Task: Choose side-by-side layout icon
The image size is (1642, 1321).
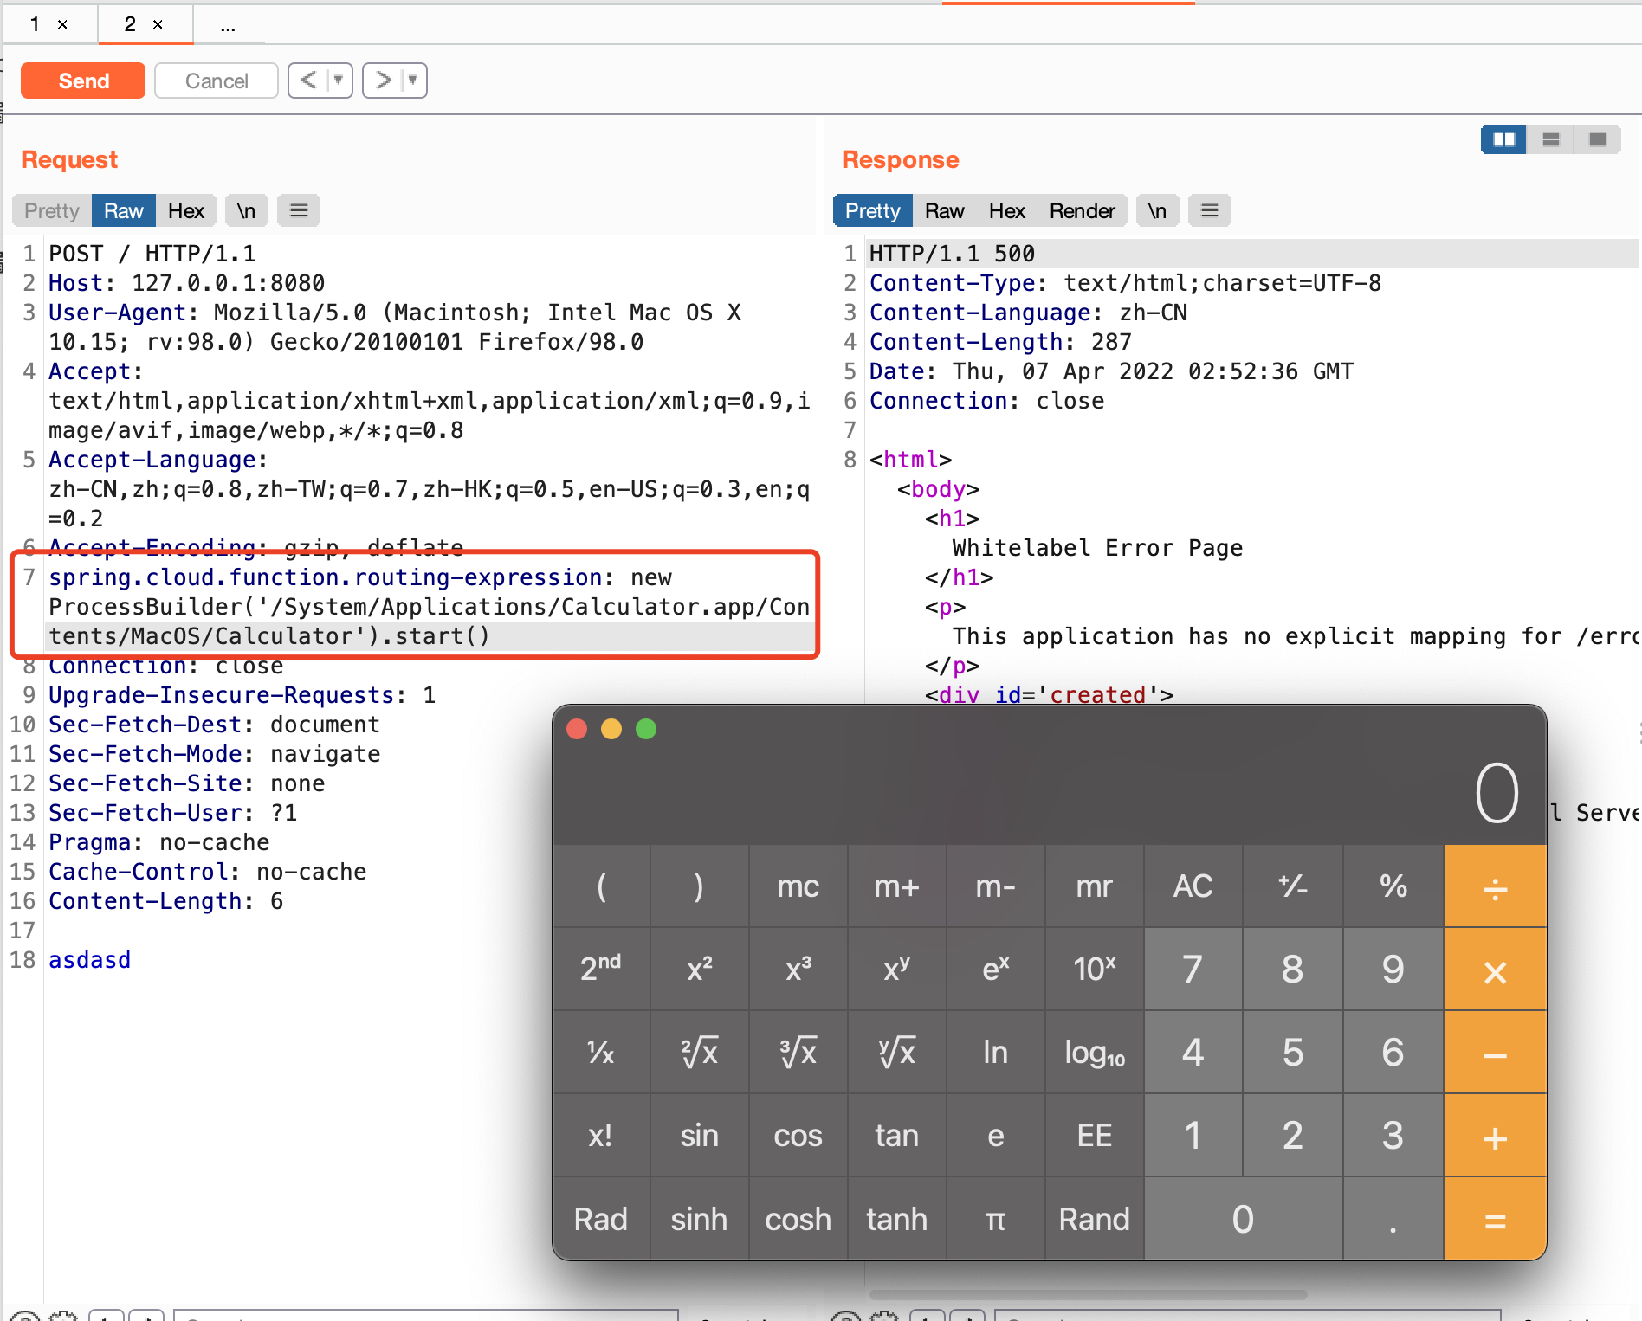Action: pyautogui.click(x=1504, y=139)
